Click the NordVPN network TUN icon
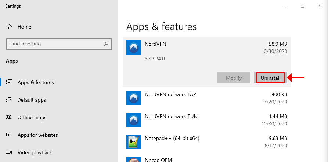Viewport: 328px width, 162px height. point(133,120)
